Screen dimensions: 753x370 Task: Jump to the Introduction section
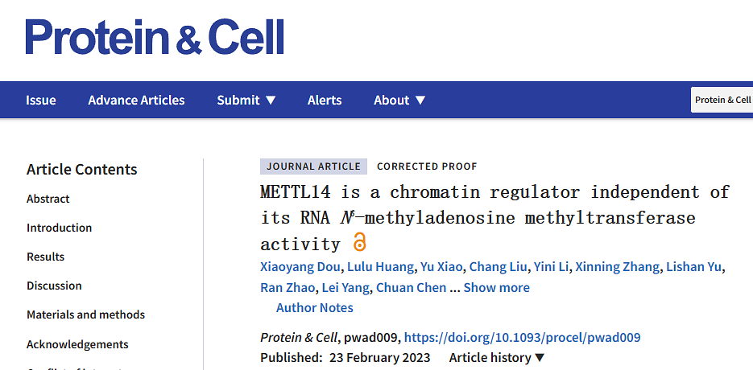60,228
